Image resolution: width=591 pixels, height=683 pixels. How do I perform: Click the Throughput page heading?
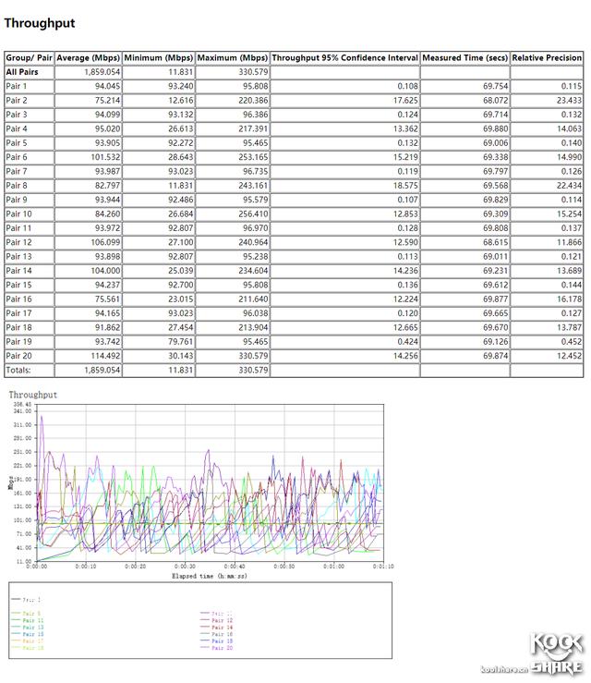click(x=40, y=23)
